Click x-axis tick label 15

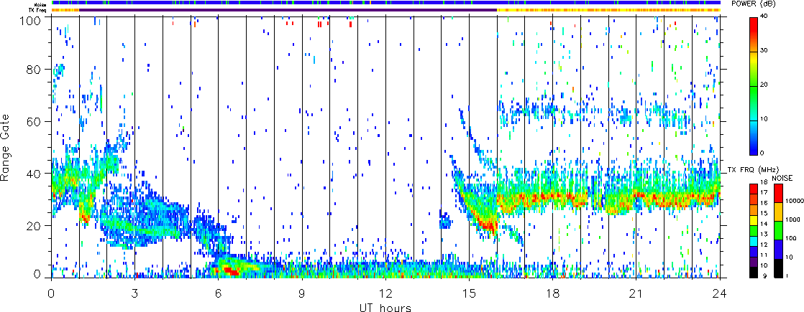469,294
